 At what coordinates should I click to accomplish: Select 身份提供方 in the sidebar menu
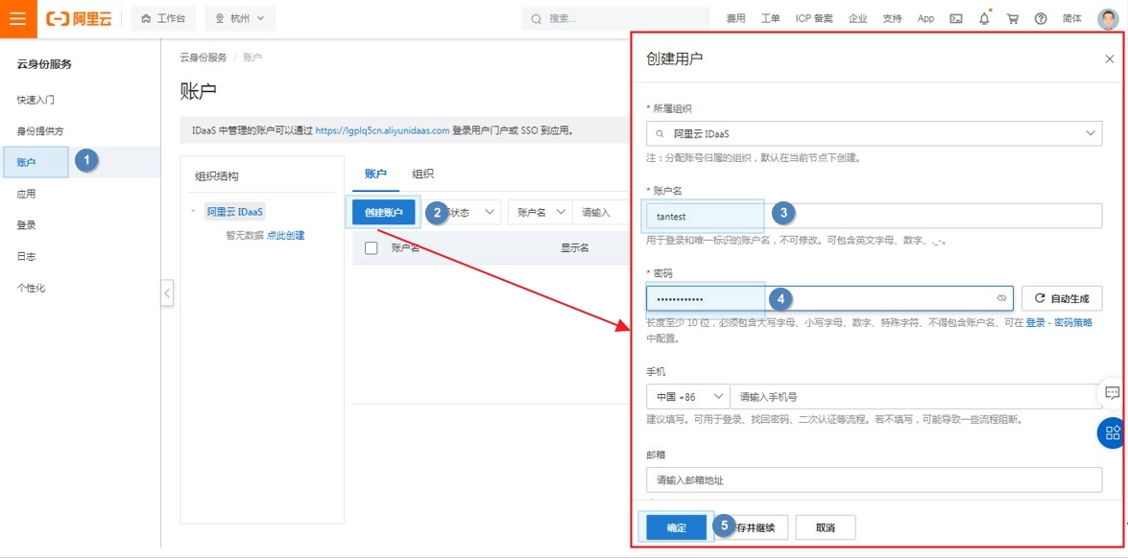[40, 131]
